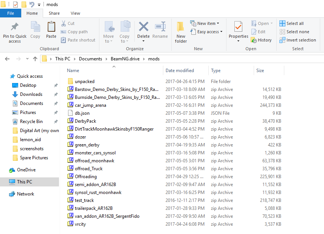Image resolution: width=324 pixels, height=234 pixels.
Task: Sort by Name column header
Action: [x=73, y=71]
